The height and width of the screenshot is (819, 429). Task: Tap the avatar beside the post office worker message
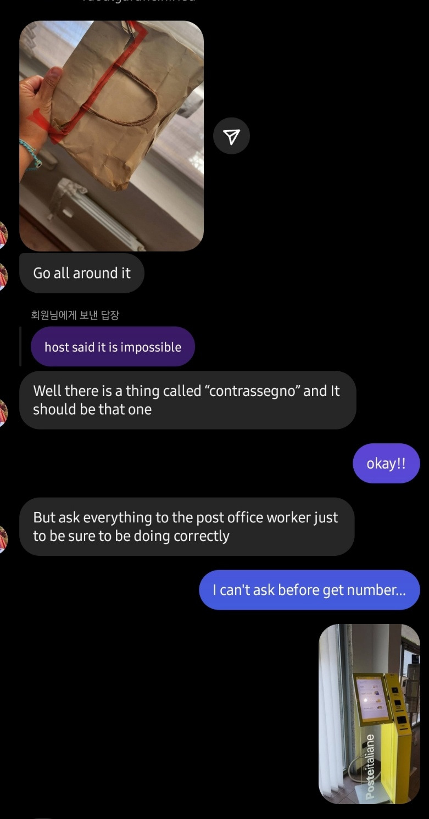[3, 539]
